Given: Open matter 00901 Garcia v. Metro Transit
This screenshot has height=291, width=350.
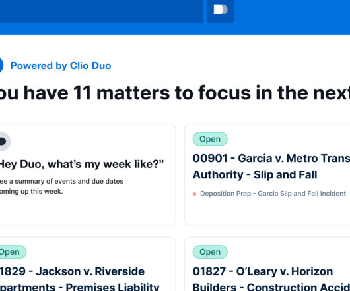Looking at the screenshot, I should [x=271, y=167].
